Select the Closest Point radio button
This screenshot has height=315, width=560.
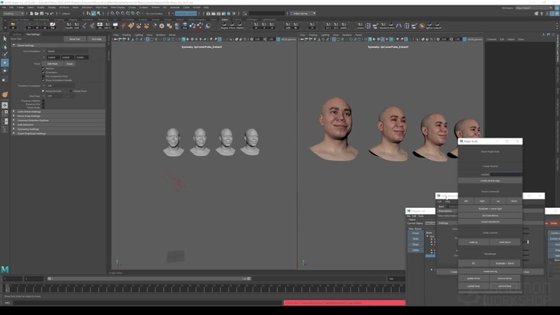click(70, 91)
